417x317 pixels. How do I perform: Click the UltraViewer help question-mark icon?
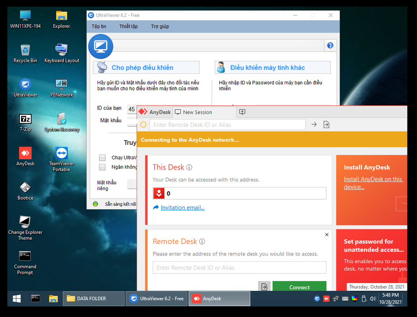[x=330, y=46]
